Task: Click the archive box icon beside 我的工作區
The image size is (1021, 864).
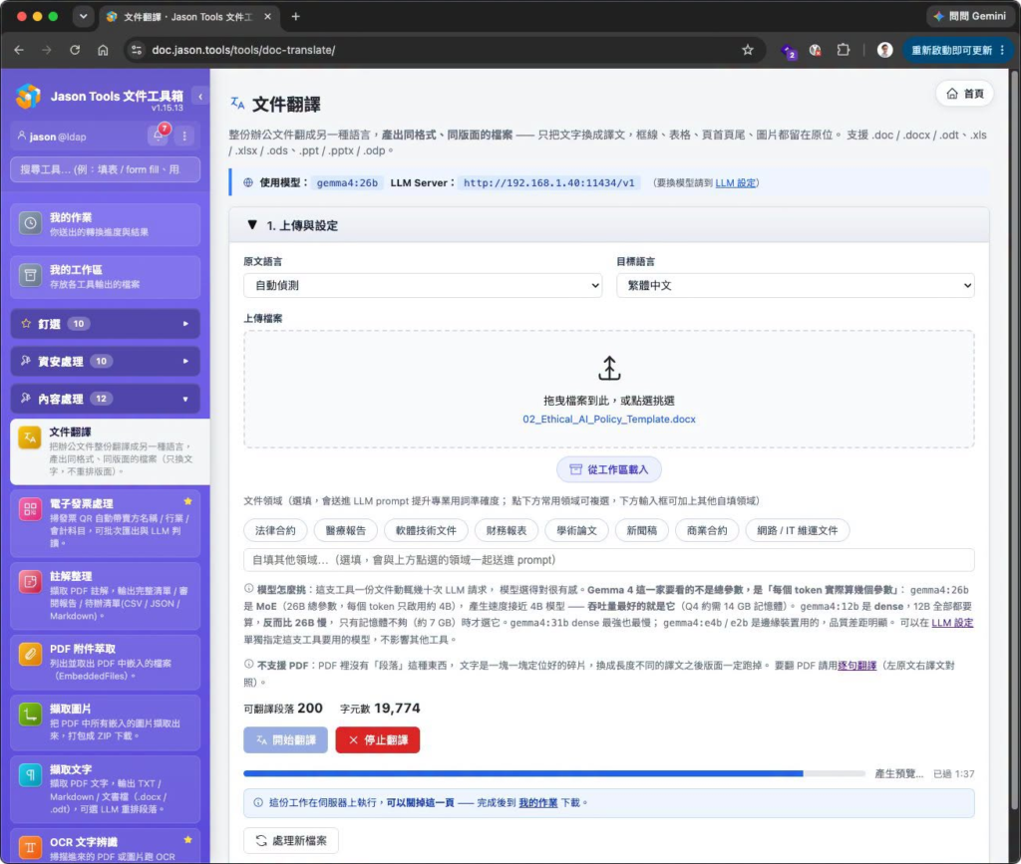Action: point(30,276)
